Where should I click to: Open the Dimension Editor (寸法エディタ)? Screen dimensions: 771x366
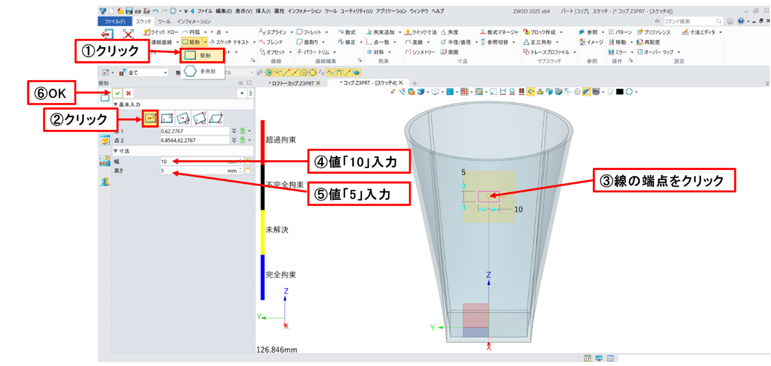[x=699, y=32]
